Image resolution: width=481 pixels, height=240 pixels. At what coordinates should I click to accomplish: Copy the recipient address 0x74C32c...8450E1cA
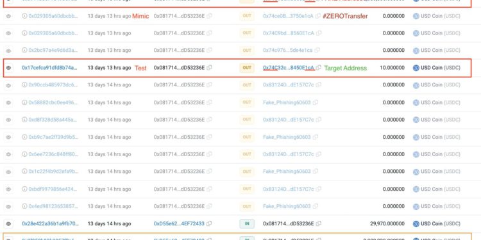319,68
